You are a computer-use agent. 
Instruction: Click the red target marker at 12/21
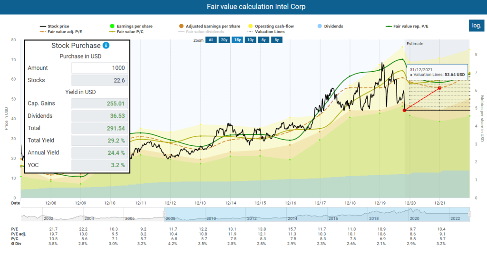point(439,88)
